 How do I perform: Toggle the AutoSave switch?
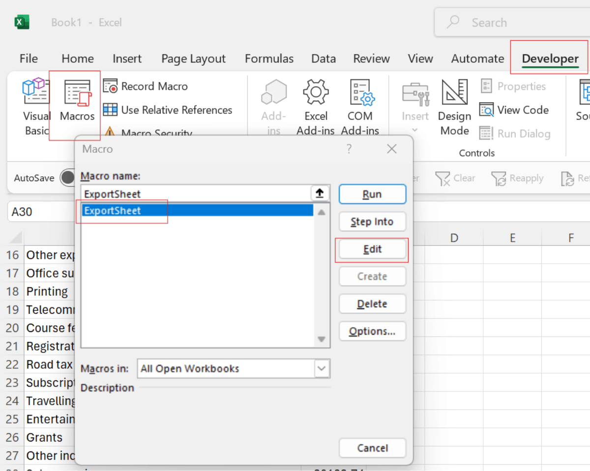67,178
